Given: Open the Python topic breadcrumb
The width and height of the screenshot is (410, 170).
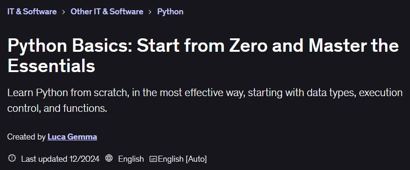Looking at the screenshot, I should (x=170, y=12).
